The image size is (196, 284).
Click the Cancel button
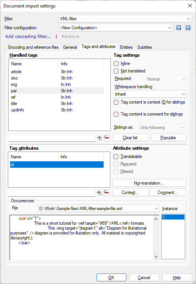click(144, 278)
